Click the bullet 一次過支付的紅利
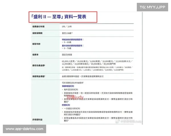The image size is (171, 136). tap(72, 109)
